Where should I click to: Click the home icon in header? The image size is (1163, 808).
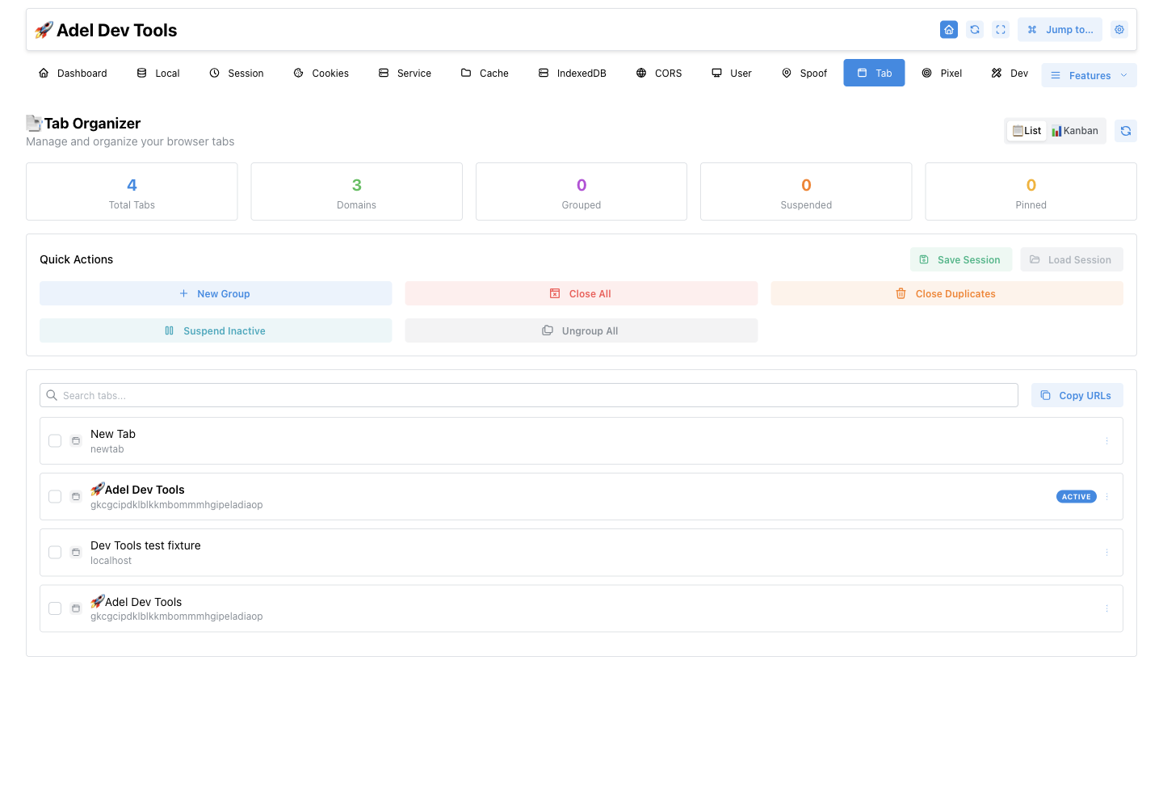click(x=949, y=30)
